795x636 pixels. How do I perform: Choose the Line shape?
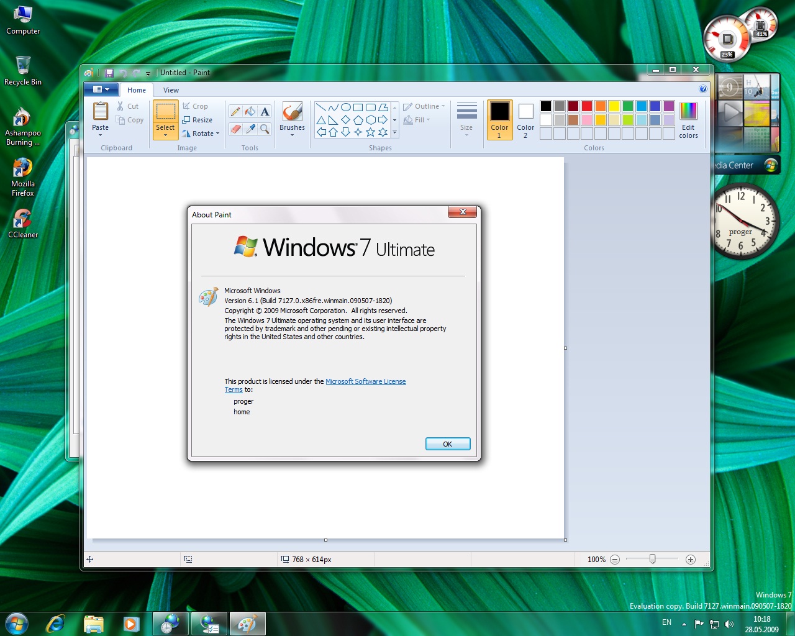(x=321, y=107)
